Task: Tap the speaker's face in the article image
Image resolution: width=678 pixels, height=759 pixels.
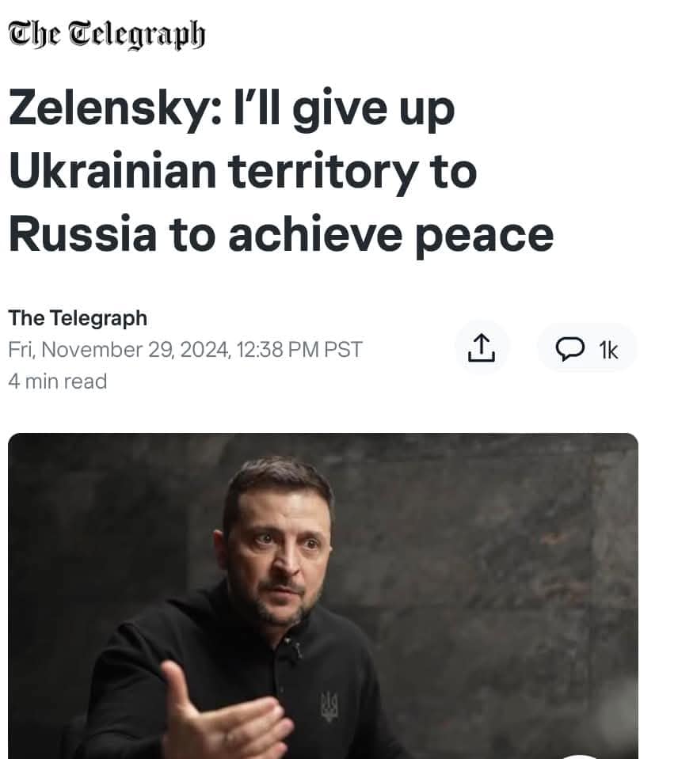Action: point(277,554)
